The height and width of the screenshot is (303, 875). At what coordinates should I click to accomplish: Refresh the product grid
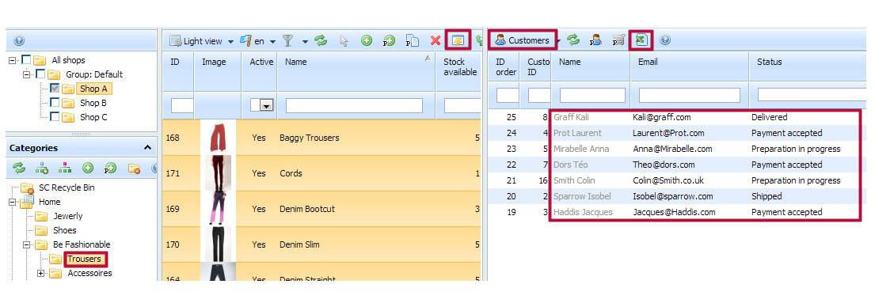[321, 40]
